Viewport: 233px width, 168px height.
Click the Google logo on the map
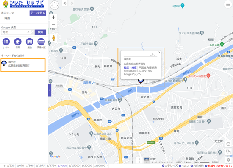click(x=55, y=157)
